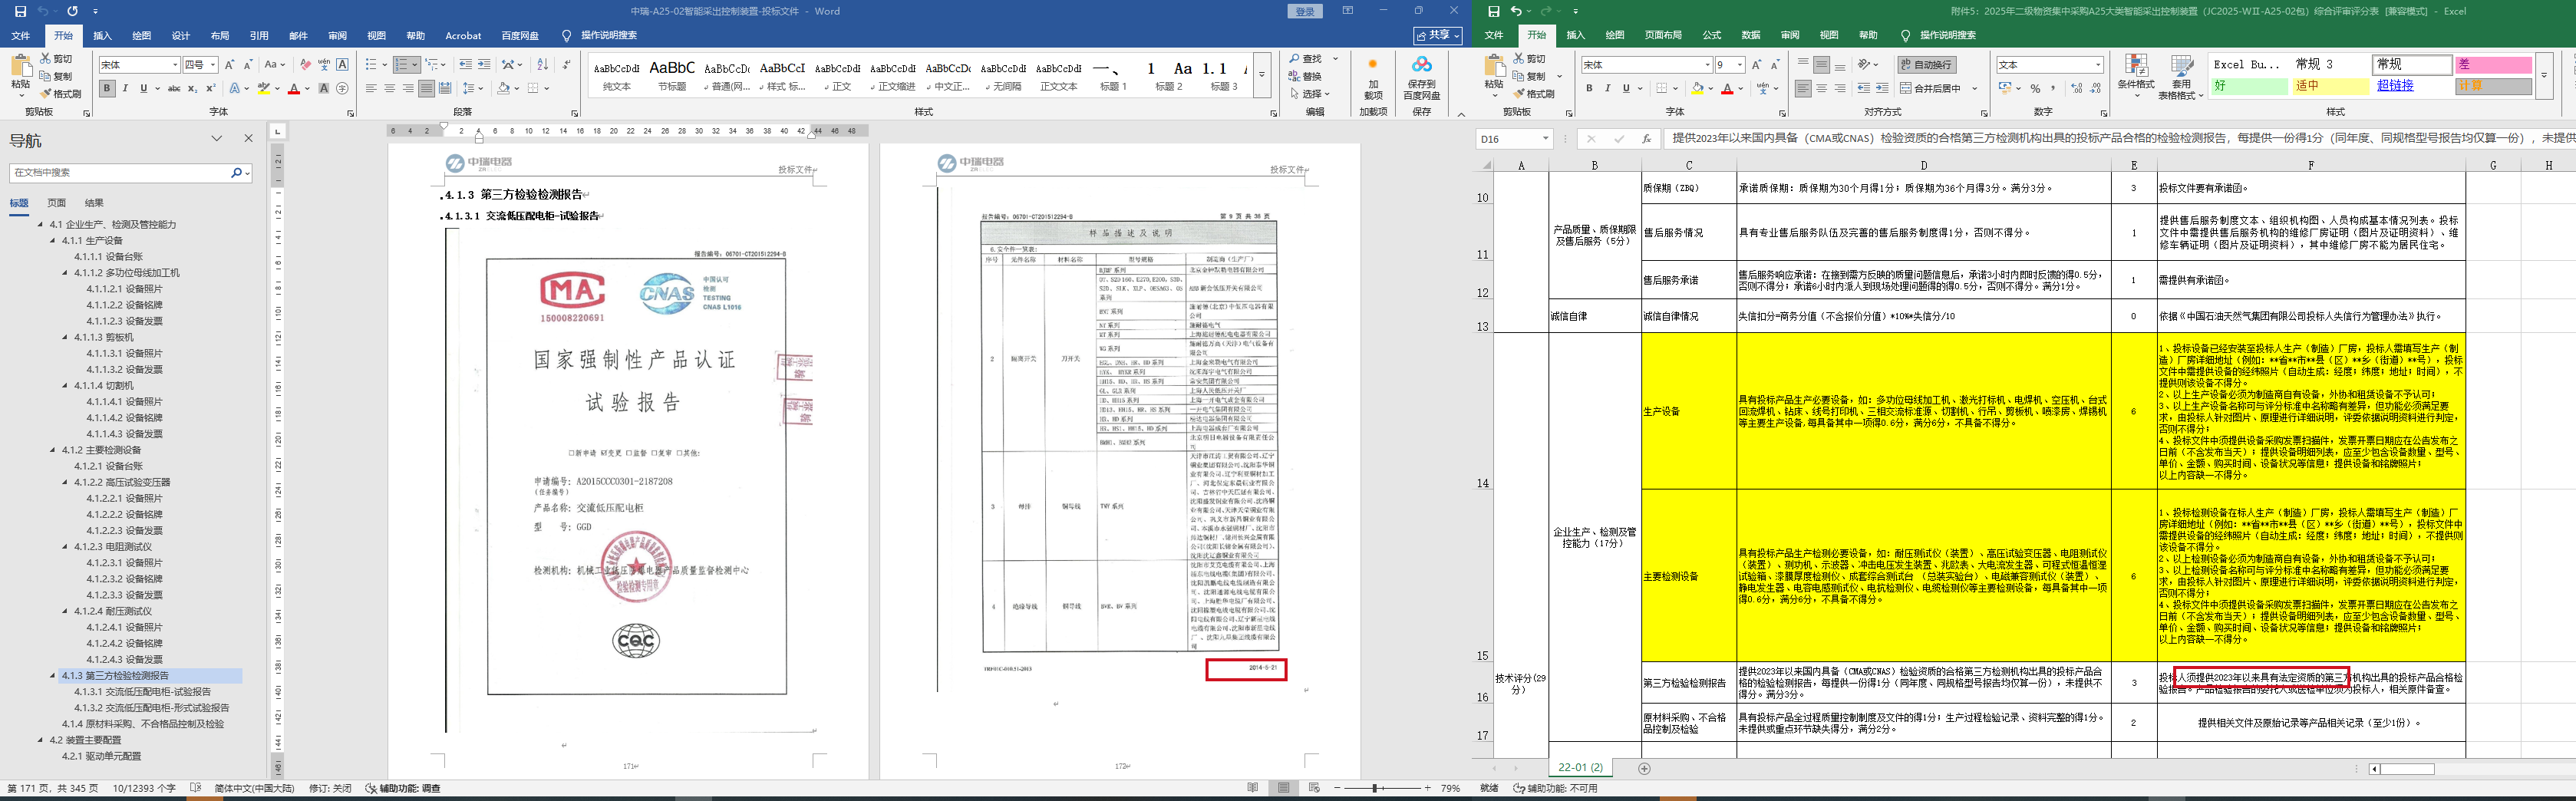Open the 审阅 tab in Word
The image size is (2576, 801).
coord(338,36)
